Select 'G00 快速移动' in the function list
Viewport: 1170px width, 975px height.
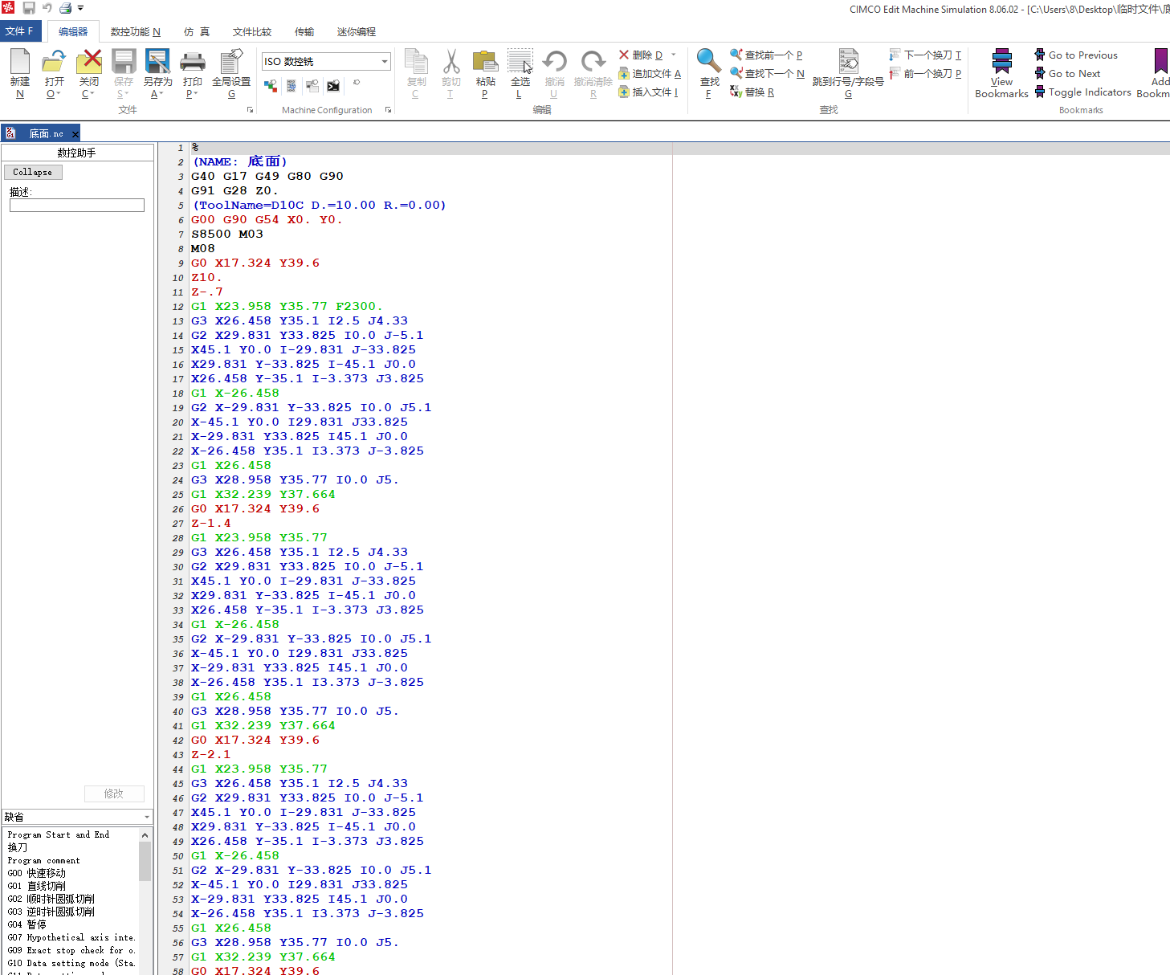coord(37,873)
